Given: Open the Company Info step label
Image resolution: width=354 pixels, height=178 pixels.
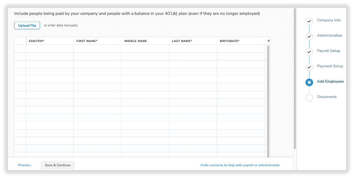Looking at the screenshot, I should [x=328, y=20].
